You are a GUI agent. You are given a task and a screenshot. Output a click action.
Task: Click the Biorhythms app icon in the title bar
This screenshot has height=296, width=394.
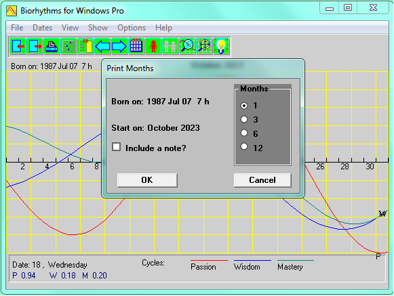coord(12,11)
